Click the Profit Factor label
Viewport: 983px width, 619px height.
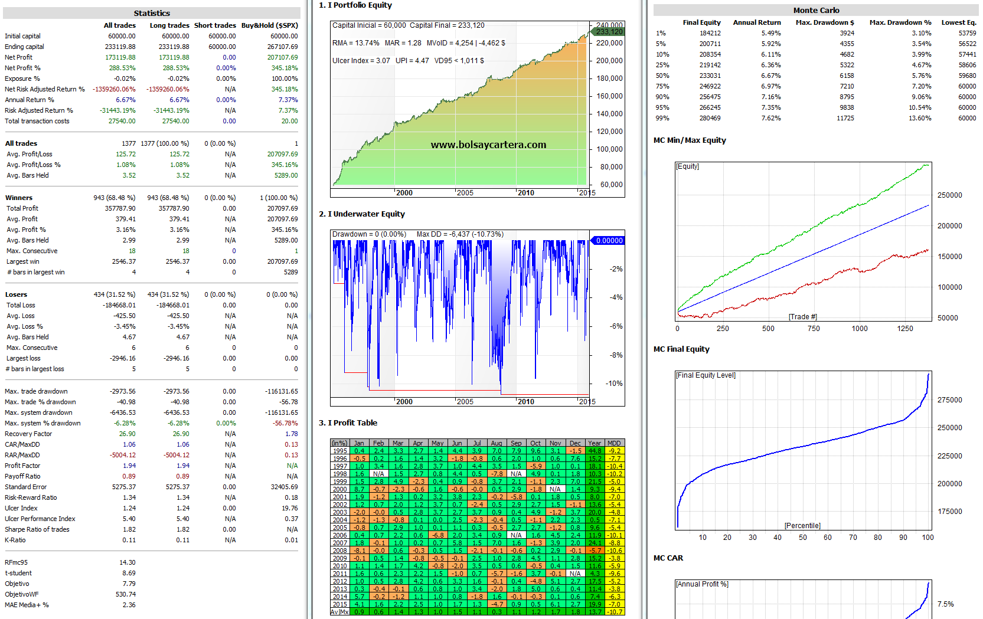point(22,466)
